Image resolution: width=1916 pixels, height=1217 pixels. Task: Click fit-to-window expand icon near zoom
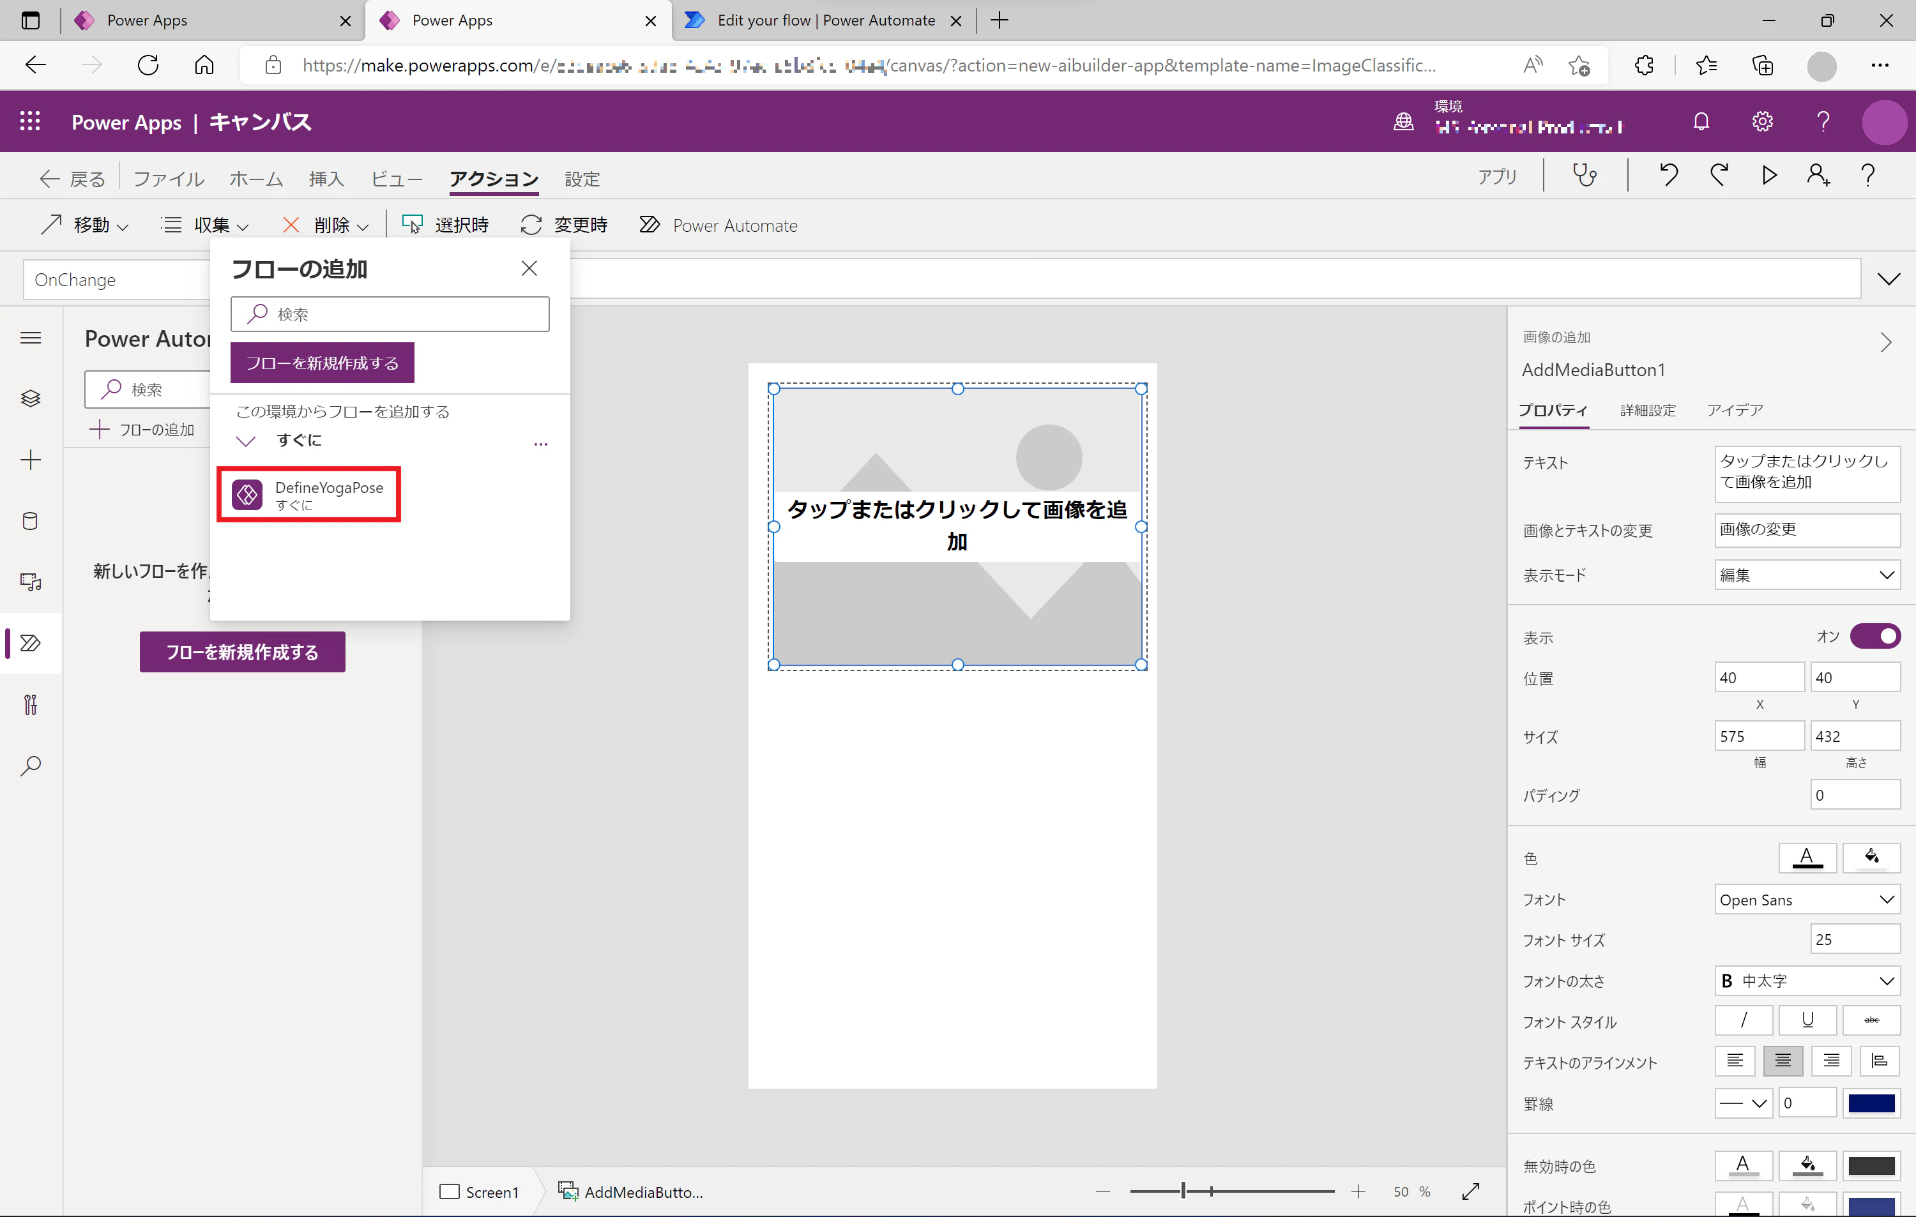click(1470, 1191)
